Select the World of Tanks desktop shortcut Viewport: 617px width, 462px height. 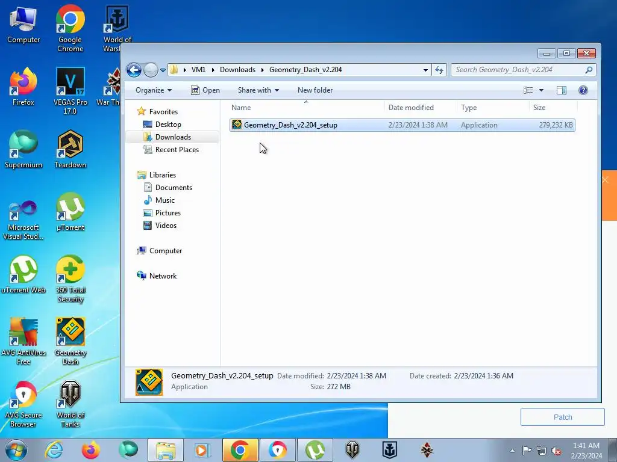(x=70, y=404)
